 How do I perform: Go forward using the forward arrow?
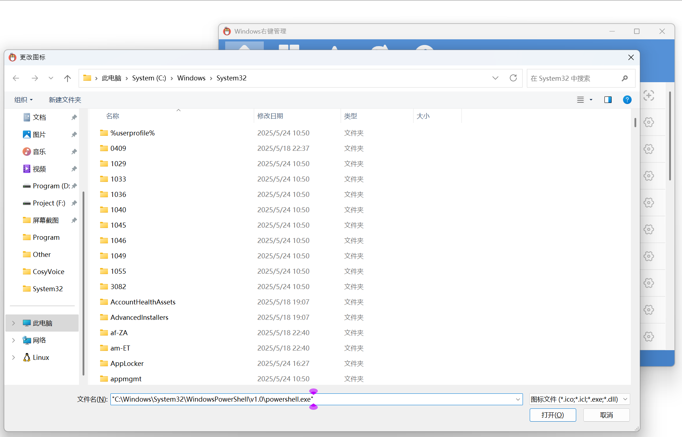pyautogui.click(x=35, y=78)
